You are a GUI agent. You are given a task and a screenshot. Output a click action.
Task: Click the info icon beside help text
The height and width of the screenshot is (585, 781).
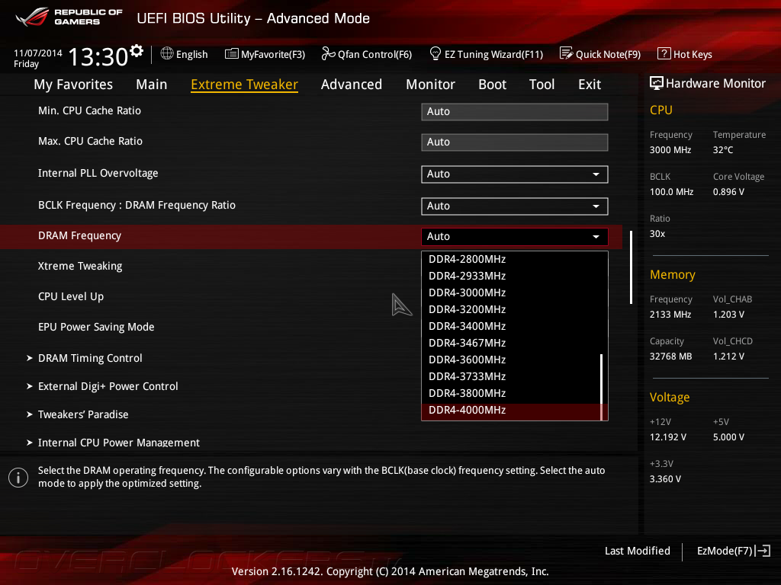[18, 478]
